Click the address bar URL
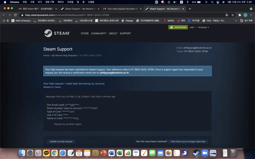Viewport: 255px width, 159px height. [x=67, y=15]
